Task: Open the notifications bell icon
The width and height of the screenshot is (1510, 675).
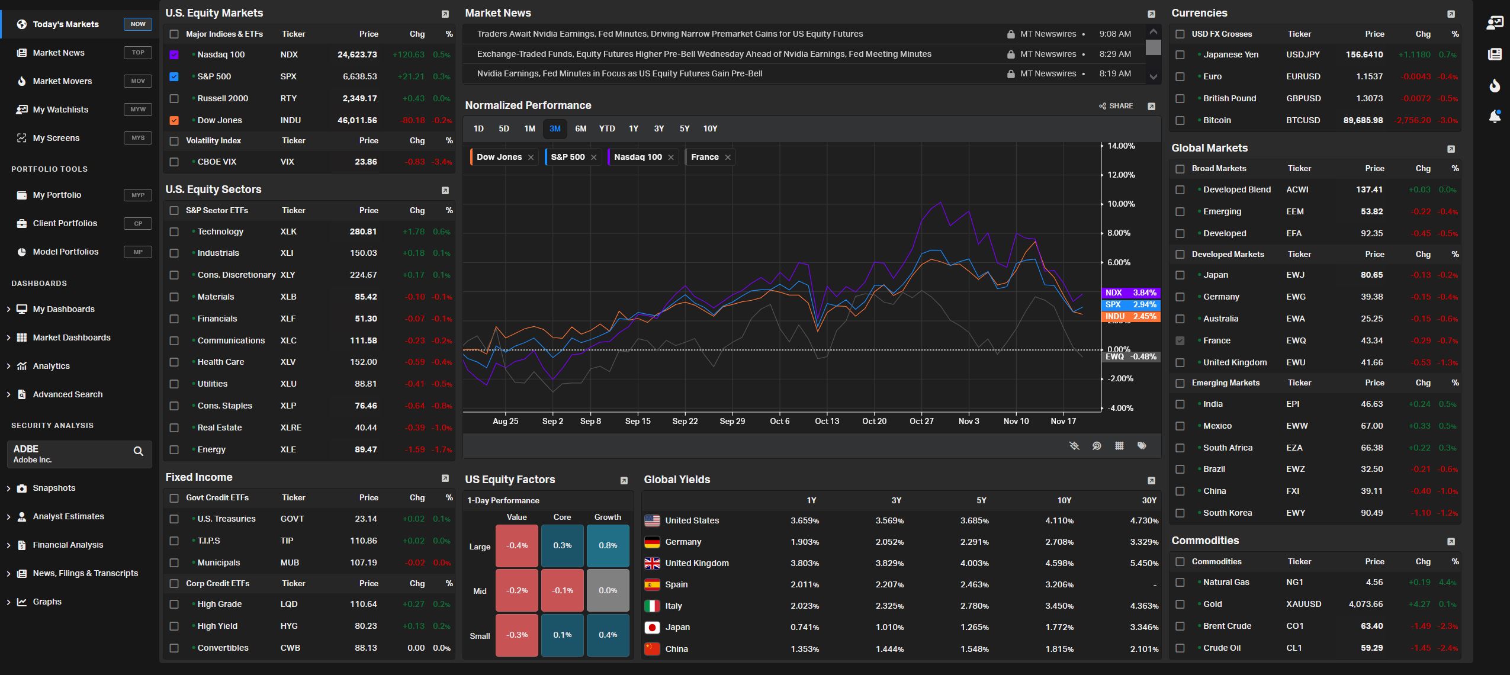Action: [1494, 116]
